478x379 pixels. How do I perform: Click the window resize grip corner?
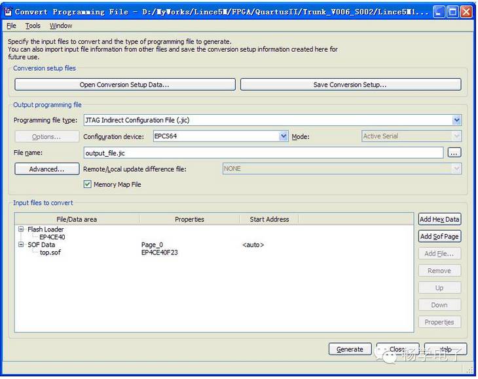coord(469,370)
